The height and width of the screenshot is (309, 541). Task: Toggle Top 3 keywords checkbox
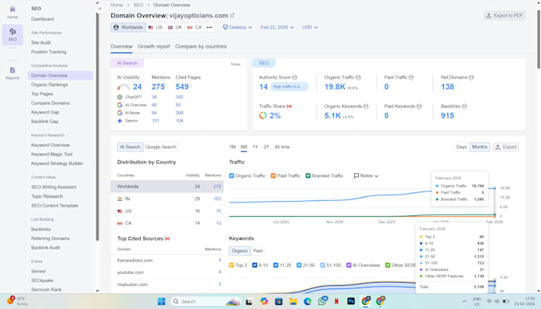(x=232, y=265)
